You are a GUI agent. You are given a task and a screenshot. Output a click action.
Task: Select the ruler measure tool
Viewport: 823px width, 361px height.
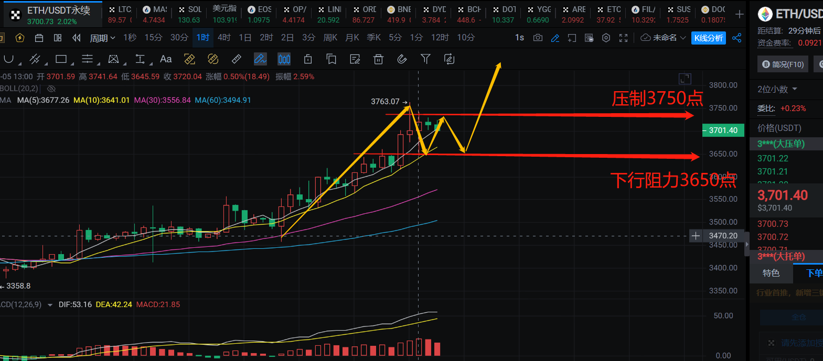tap(237, 59)
